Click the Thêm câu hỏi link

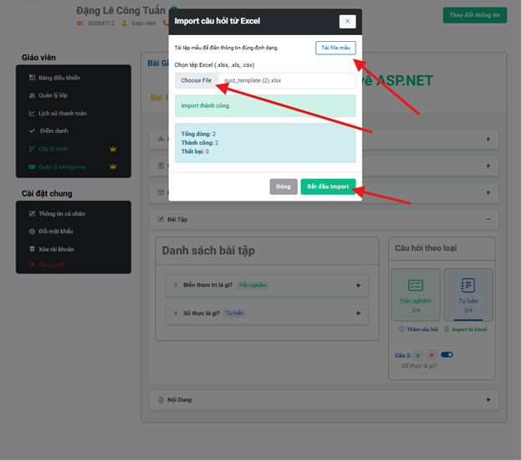coord(418,329)
